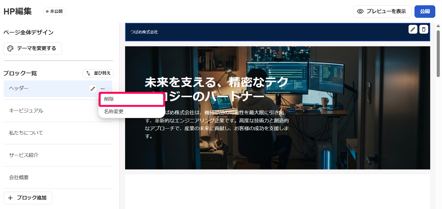
Task: Click the blue 公開 button
Action: click(425, 11)
